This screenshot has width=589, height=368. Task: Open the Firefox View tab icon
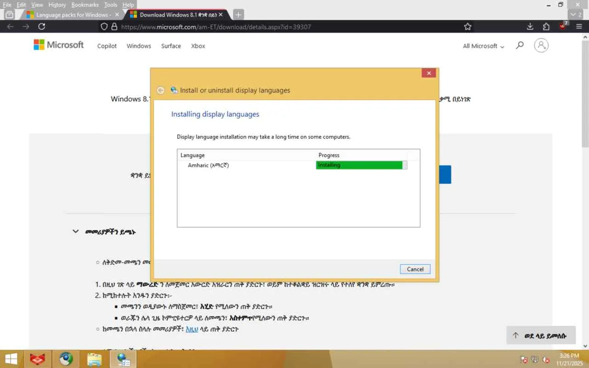(9, 15)
